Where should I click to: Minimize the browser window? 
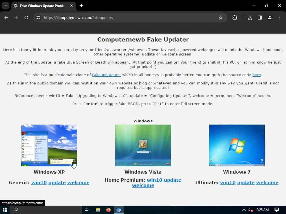[x=254, y=6]
